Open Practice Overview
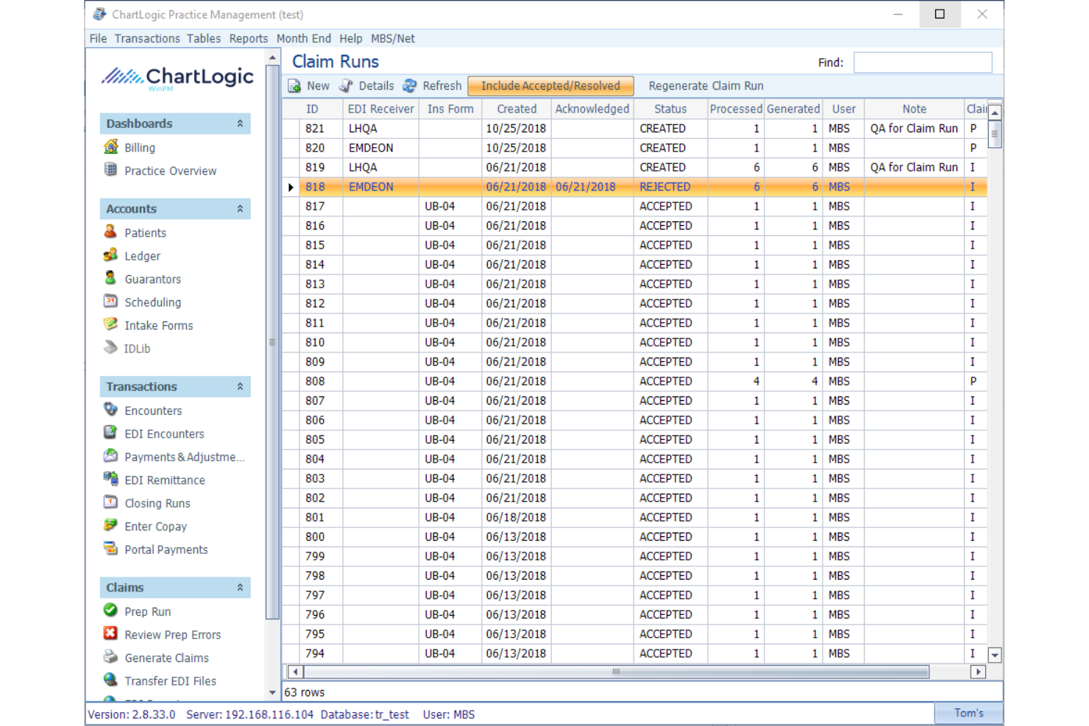Screen dimensions: 1089x726 coord(170,171)
